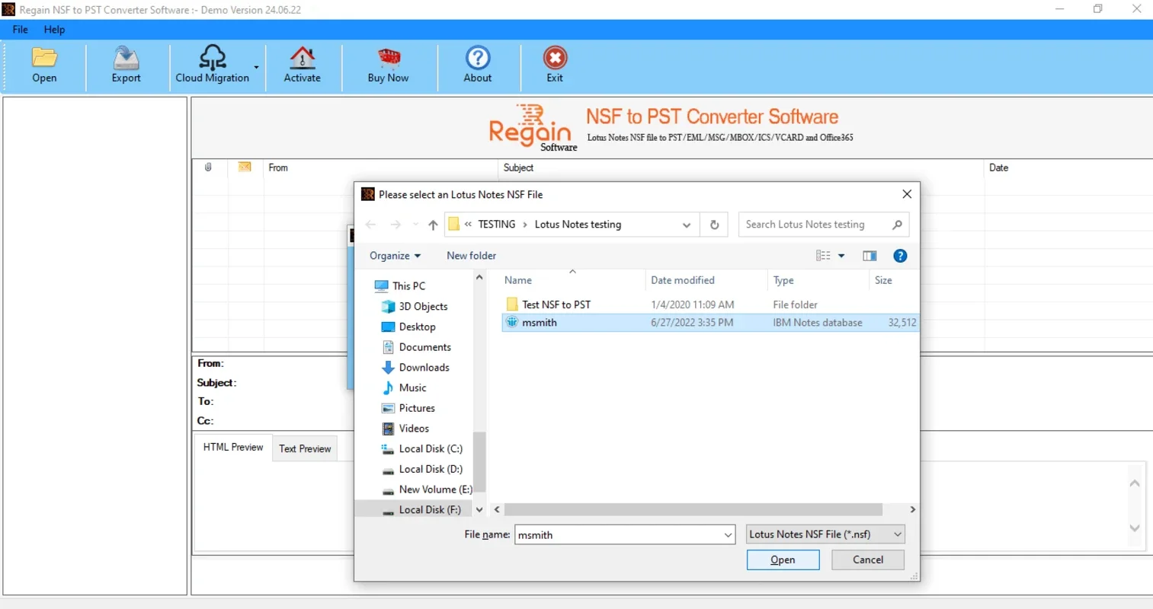Viewport: 1153px width, 609px height.
Task: Click the Activate house icon
Action: [x=302, y=58]
